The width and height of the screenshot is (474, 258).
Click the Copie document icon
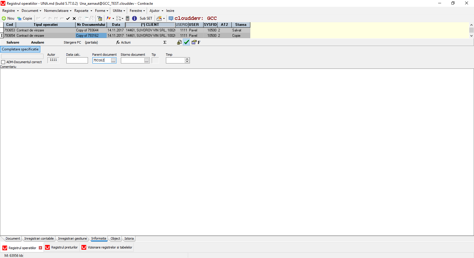(19, 18)
